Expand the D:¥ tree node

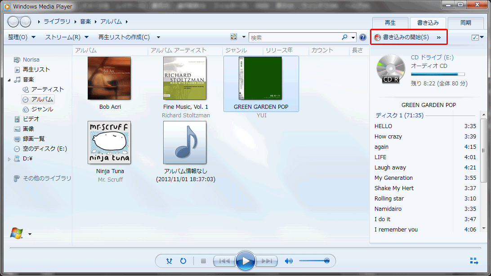pyautogui.click(x=9, y=159)
